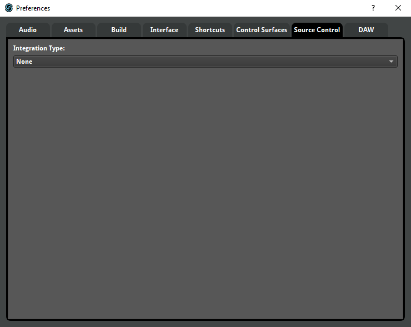Open help with the question mark button

click(373, 8)
